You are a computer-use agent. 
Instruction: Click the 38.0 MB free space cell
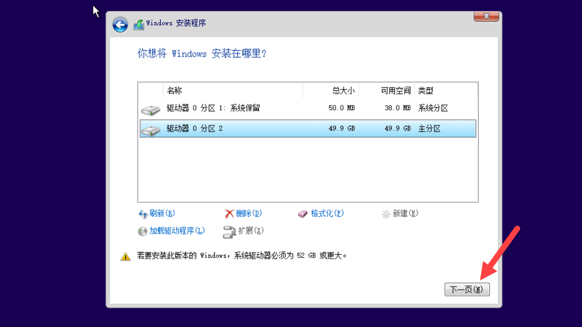pos(398,108)
